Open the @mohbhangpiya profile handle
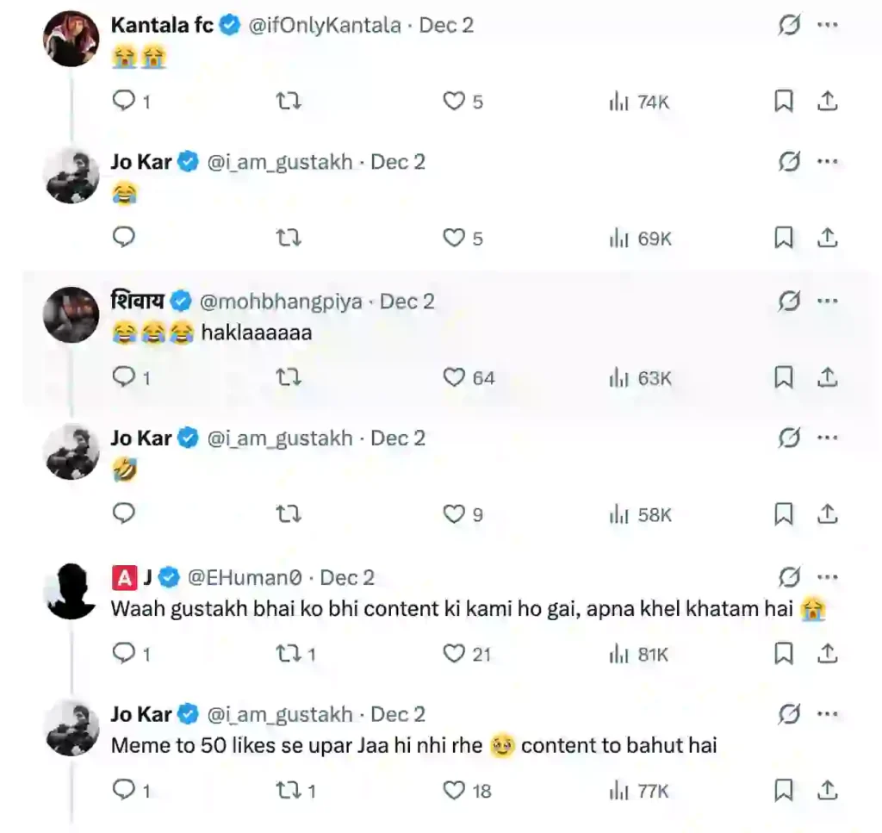Screen dimensions: 882x833 point(281,301)
